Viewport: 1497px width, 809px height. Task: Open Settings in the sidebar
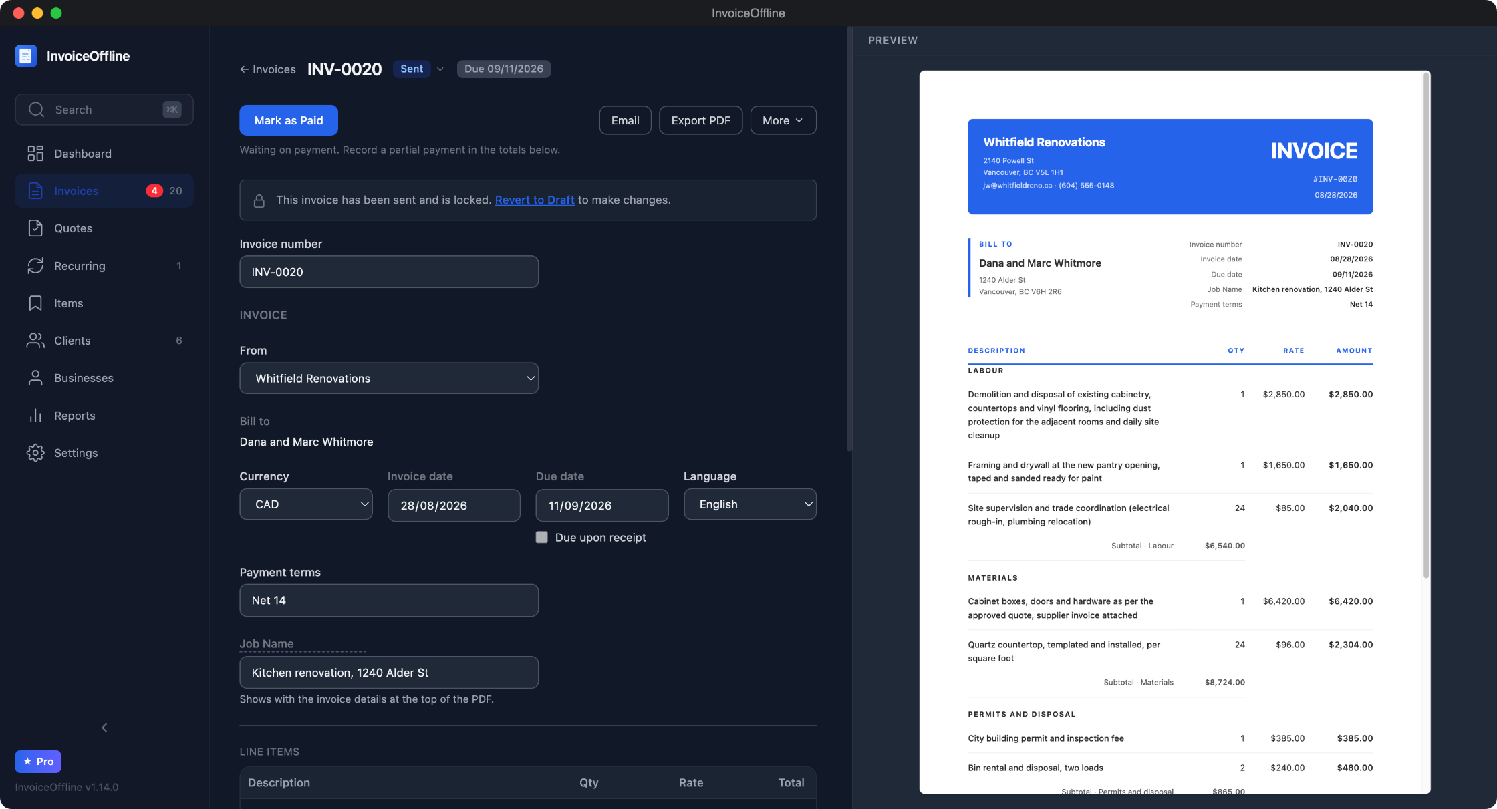tap(104, 453)
